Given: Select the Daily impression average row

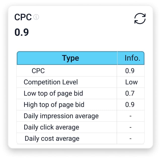Looking at the screenshot, I should [61, 116].
